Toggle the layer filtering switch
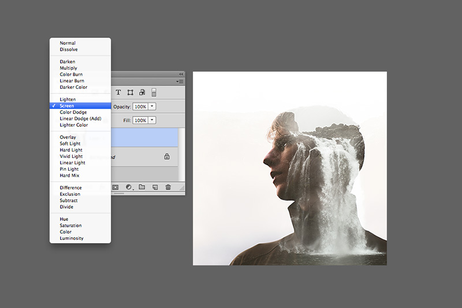This screenshot has height=308, width=462. point(154,92)
